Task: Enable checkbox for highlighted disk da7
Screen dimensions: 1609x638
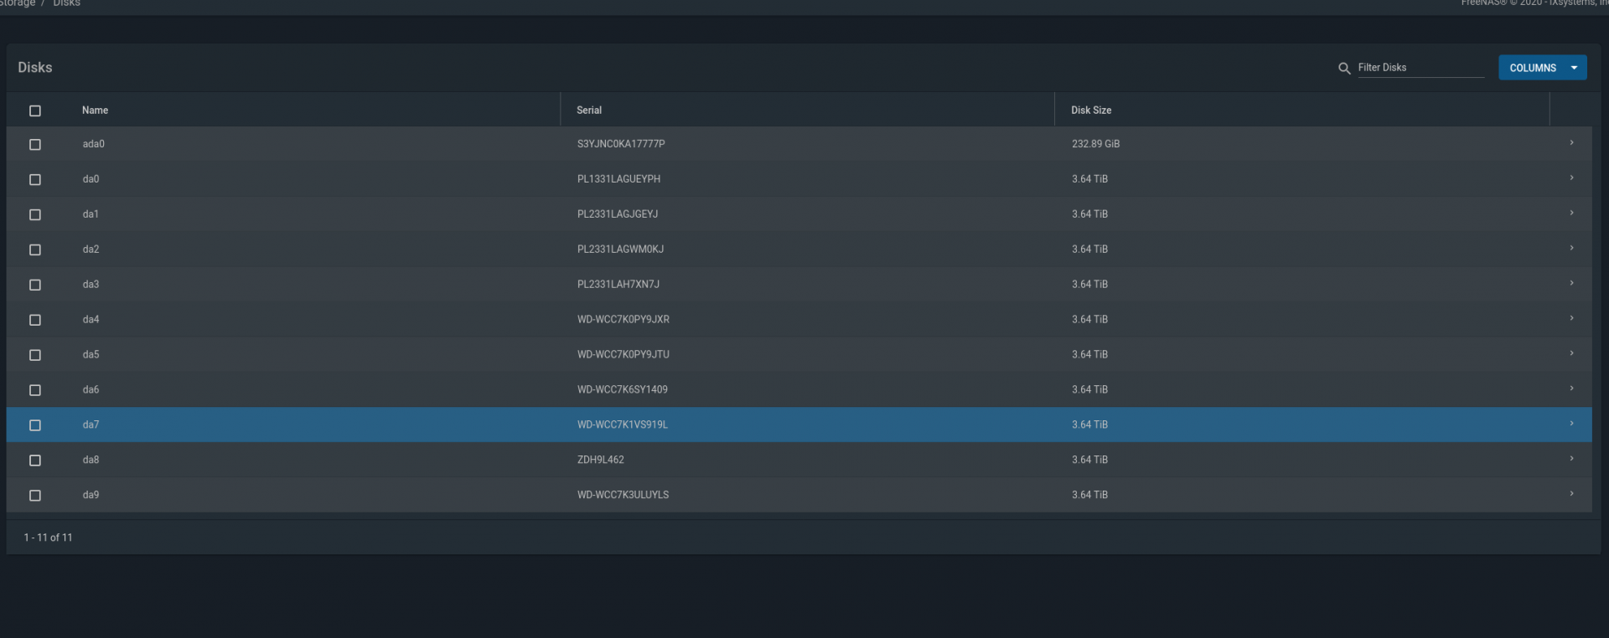Action: pyautogui.click(x=35, y=426)
